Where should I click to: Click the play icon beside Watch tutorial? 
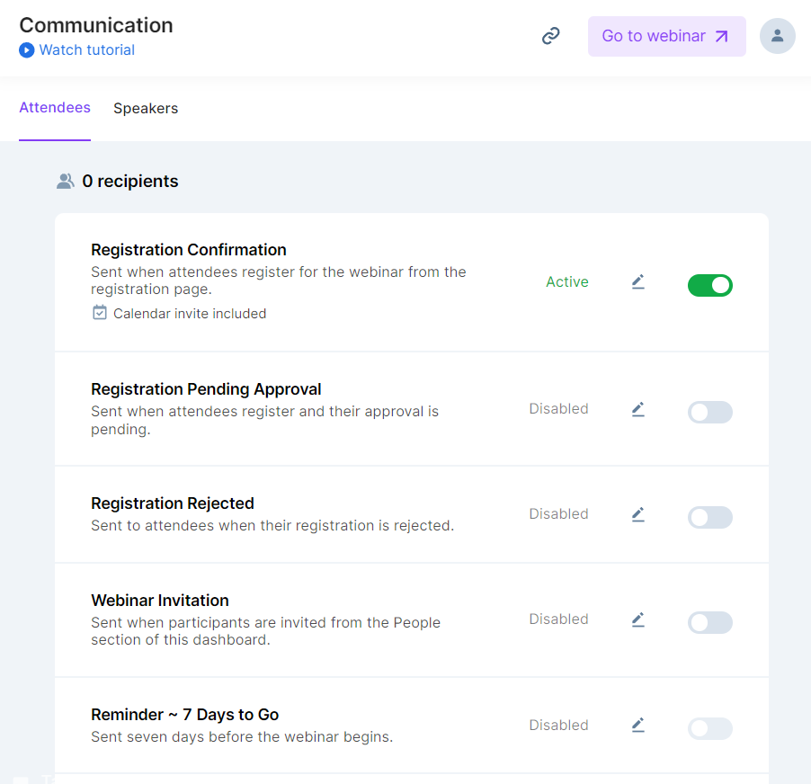(27, 50)
